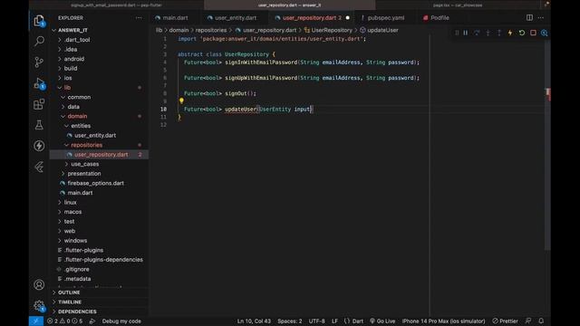Click the debug Step Out button

[x=499, y=33]
